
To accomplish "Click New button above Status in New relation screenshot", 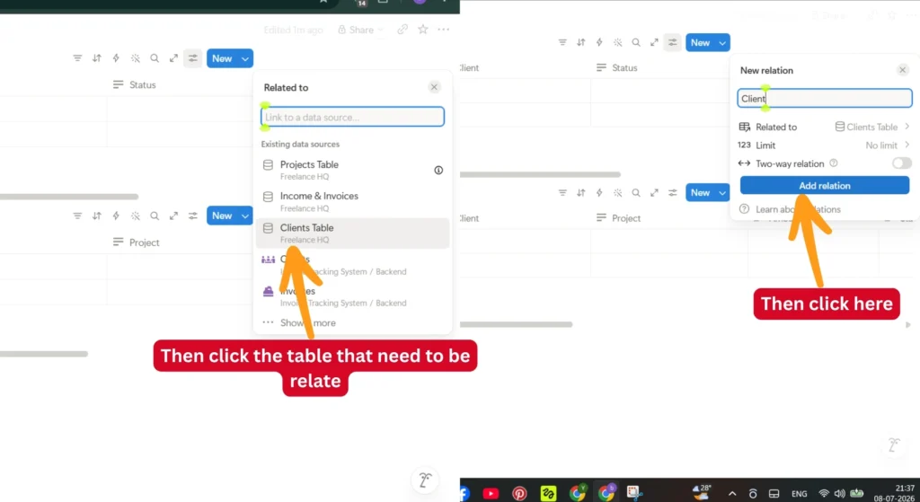I will (700, 43).
